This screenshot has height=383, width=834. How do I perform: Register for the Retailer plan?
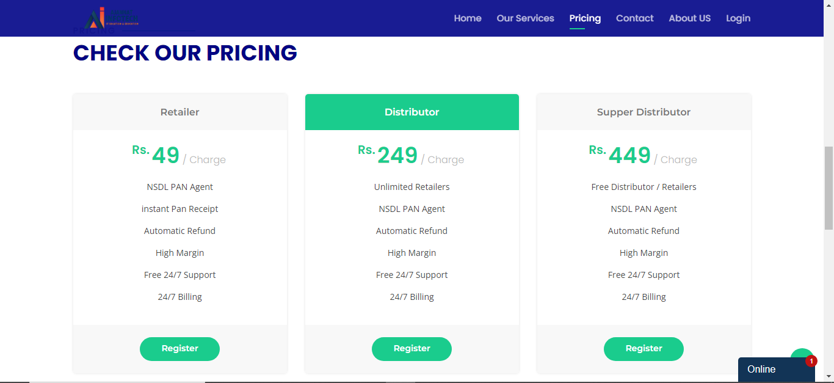click(179, 349)
